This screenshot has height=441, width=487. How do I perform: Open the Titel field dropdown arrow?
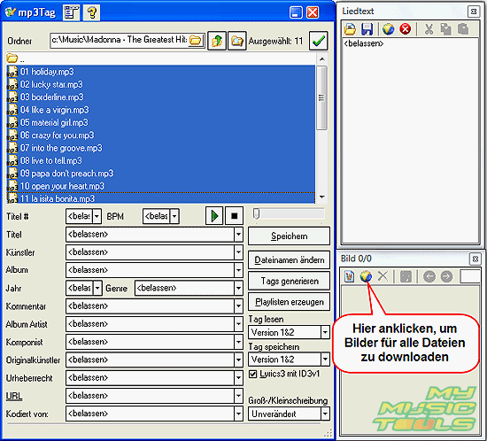pyautogui.click(x=238, y=234)
